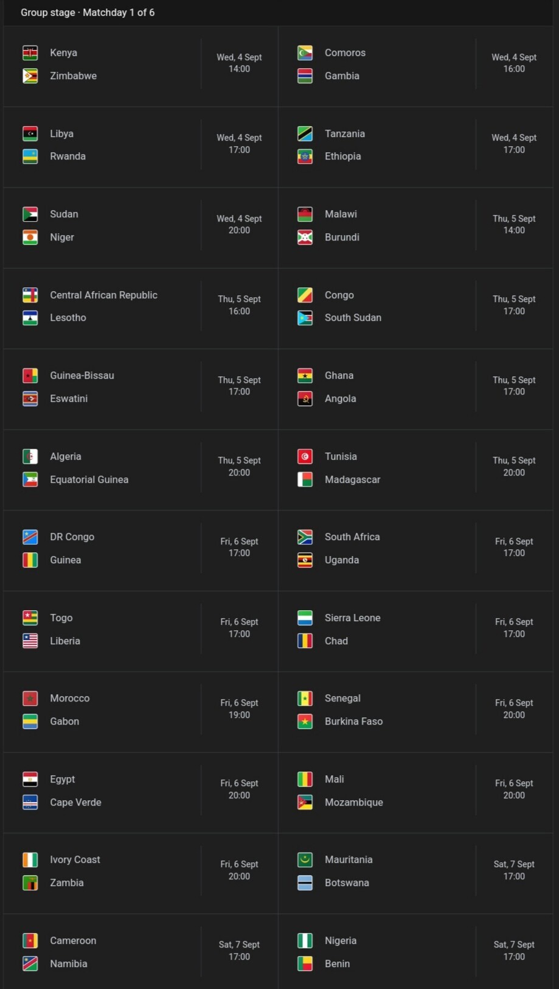Click the Kenya flag icon
This screenshot has width=559, height=989.
(30, 53)
